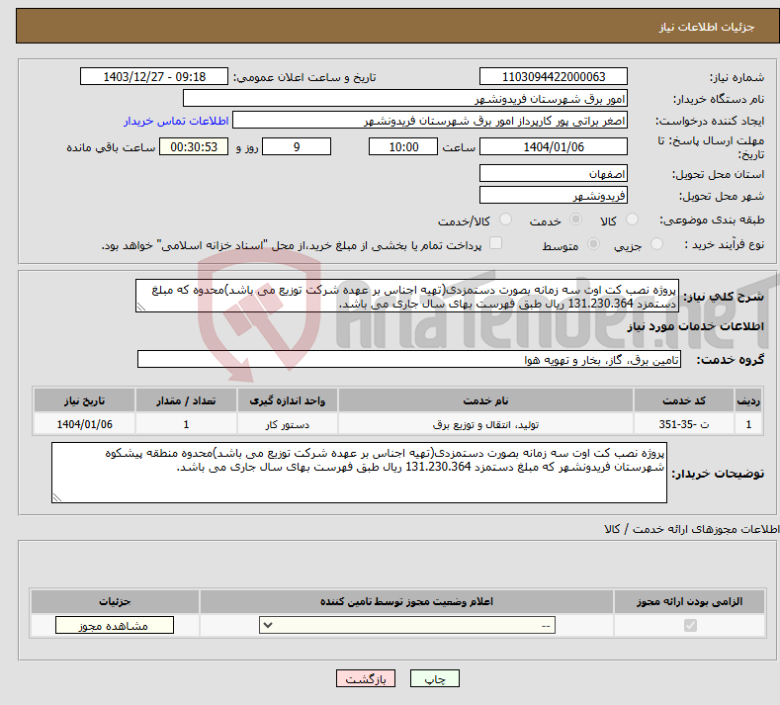Click the announcement date field 1403/12/27 - 09:18
Screen dimensions: 780x705
click(x=154, y=76)
